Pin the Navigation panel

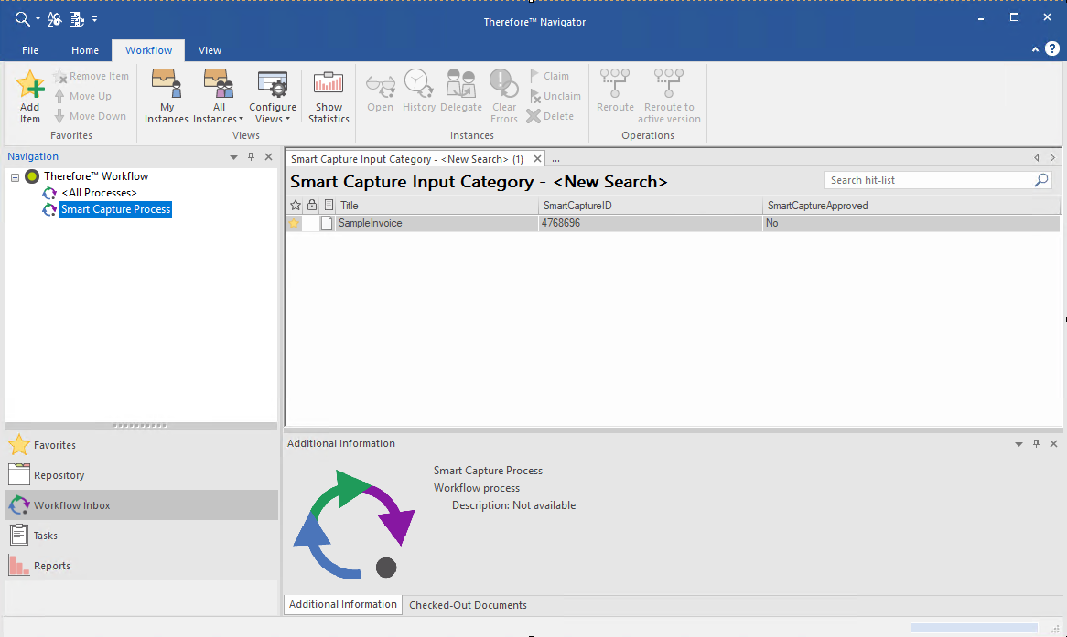coord(252,157)
